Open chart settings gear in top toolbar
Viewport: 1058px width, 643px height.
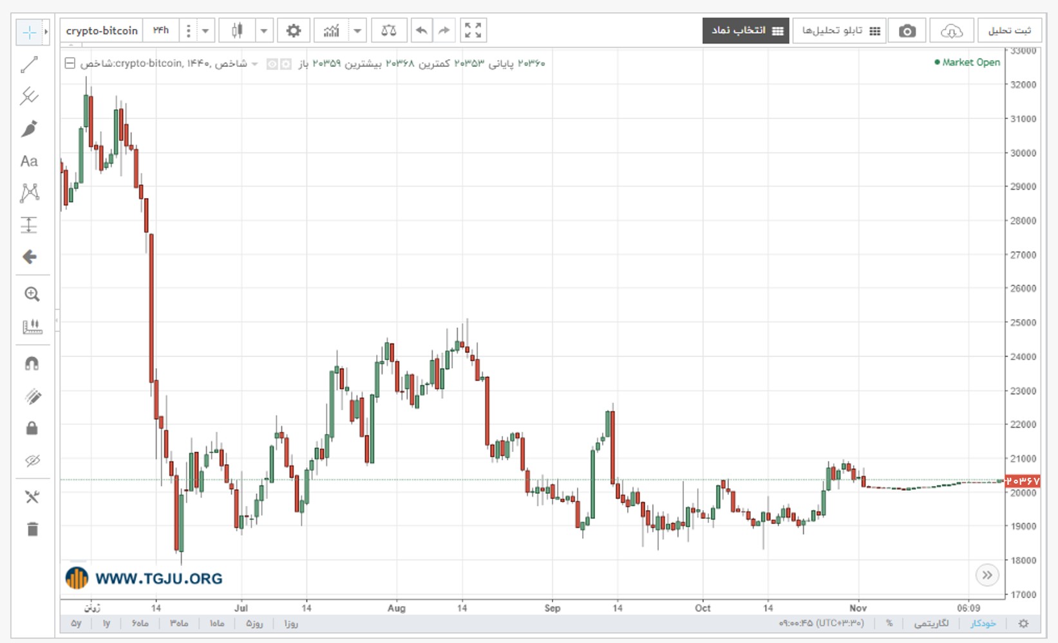click(294, 30)
